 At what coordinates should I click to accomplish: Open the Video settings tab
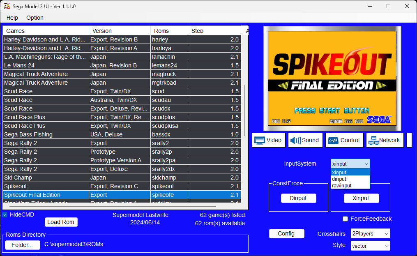268,140
